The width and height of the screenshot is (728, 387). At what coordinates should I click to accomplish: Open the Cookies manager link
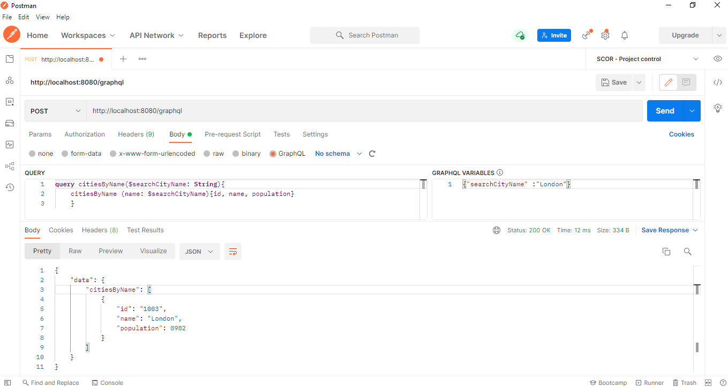coord(681,134)
